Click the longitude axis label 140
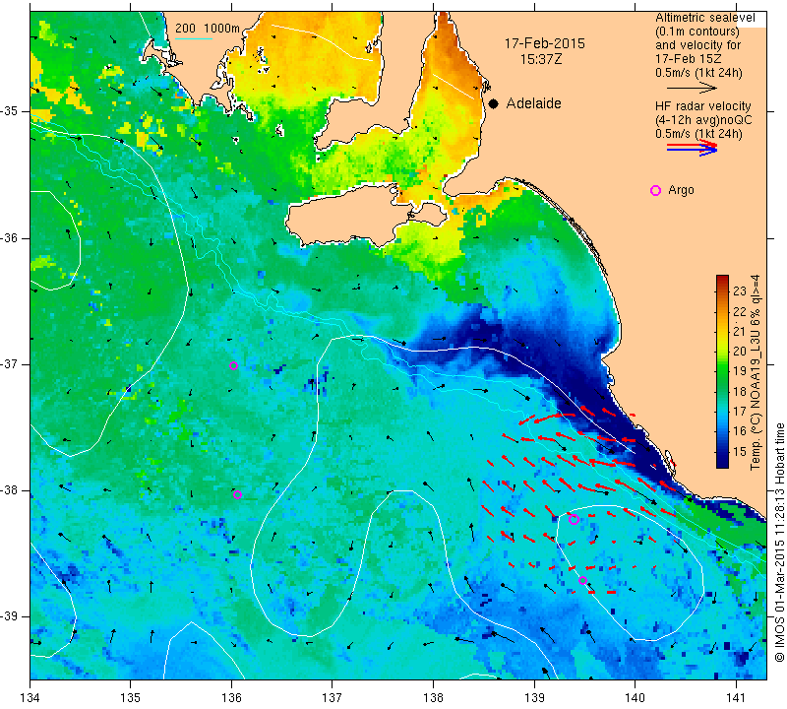The width and height of the screenshot is (787, 709). click(x=635, y=697)
